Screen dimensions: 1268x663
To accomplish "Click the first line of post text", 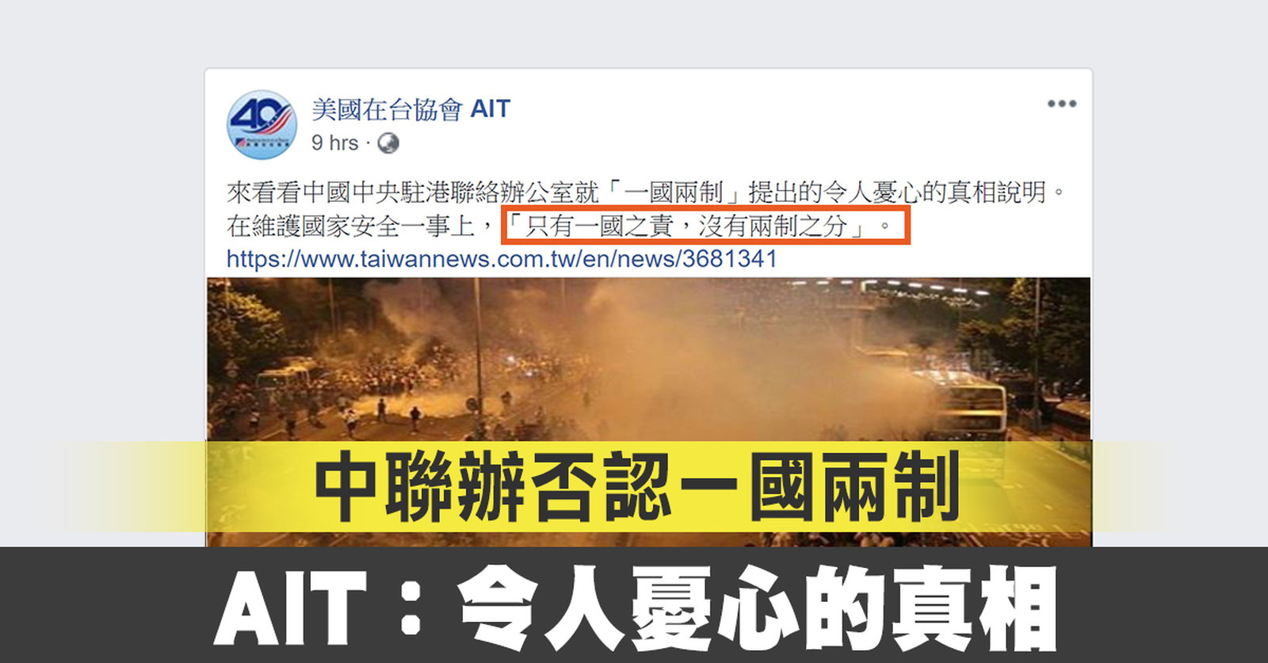I will point(647,192).
